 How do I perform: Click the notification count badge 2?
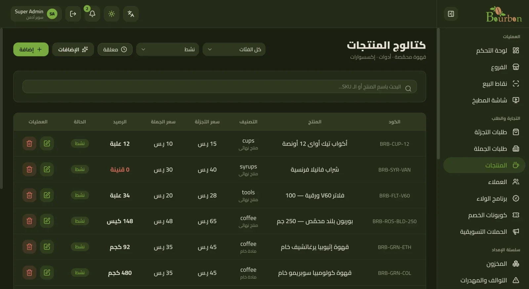click(87, 9)
